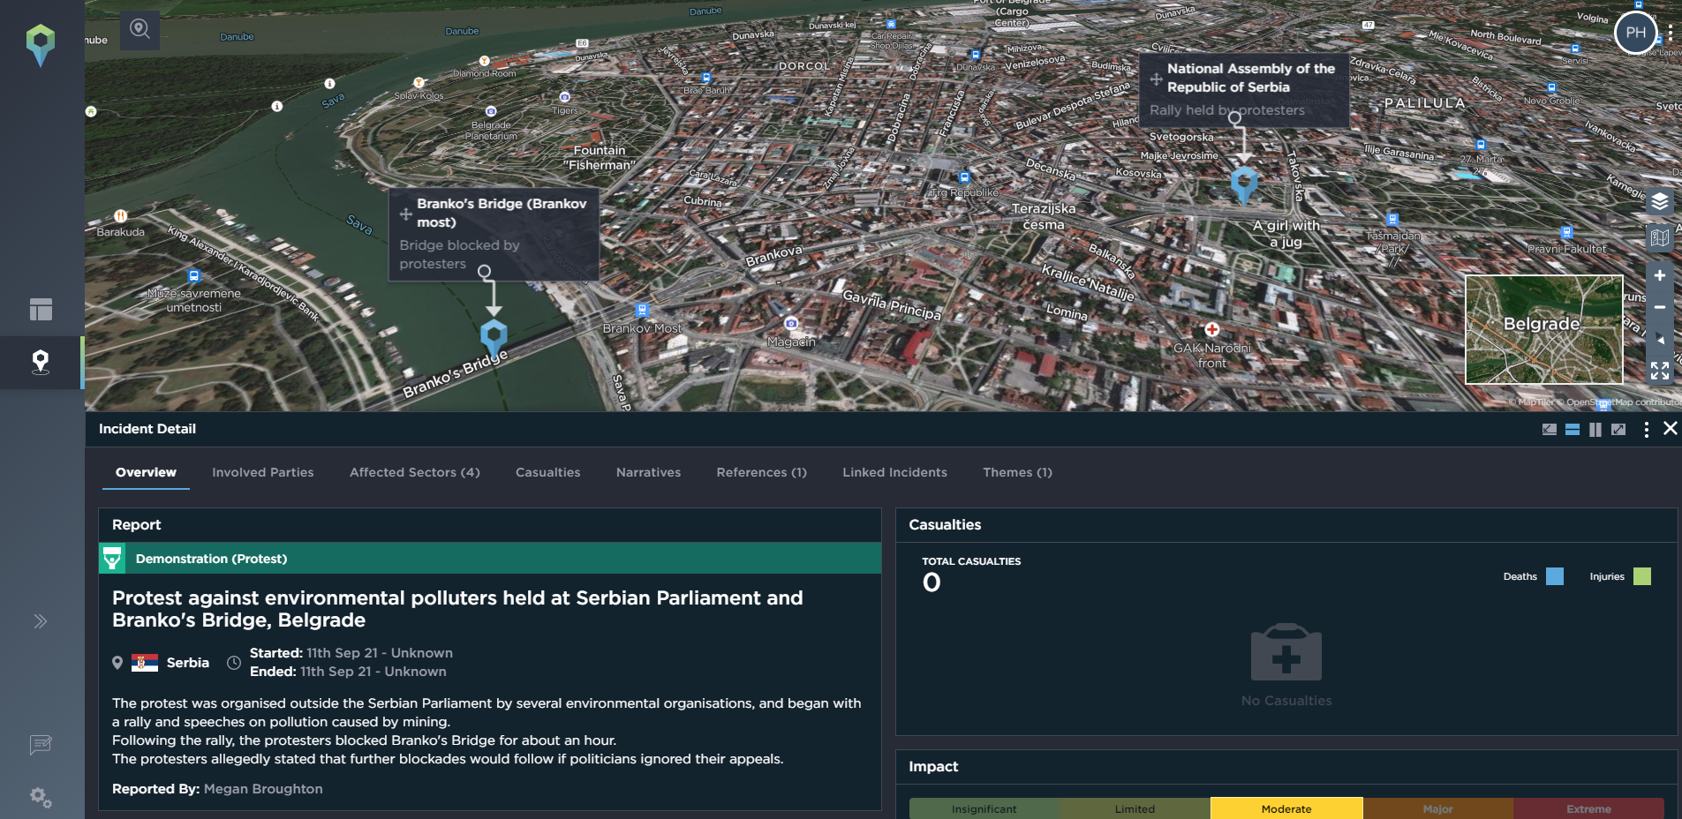
Task: Click the 'Bridge blocked by protesters' popup text
Action: [459, 254]
